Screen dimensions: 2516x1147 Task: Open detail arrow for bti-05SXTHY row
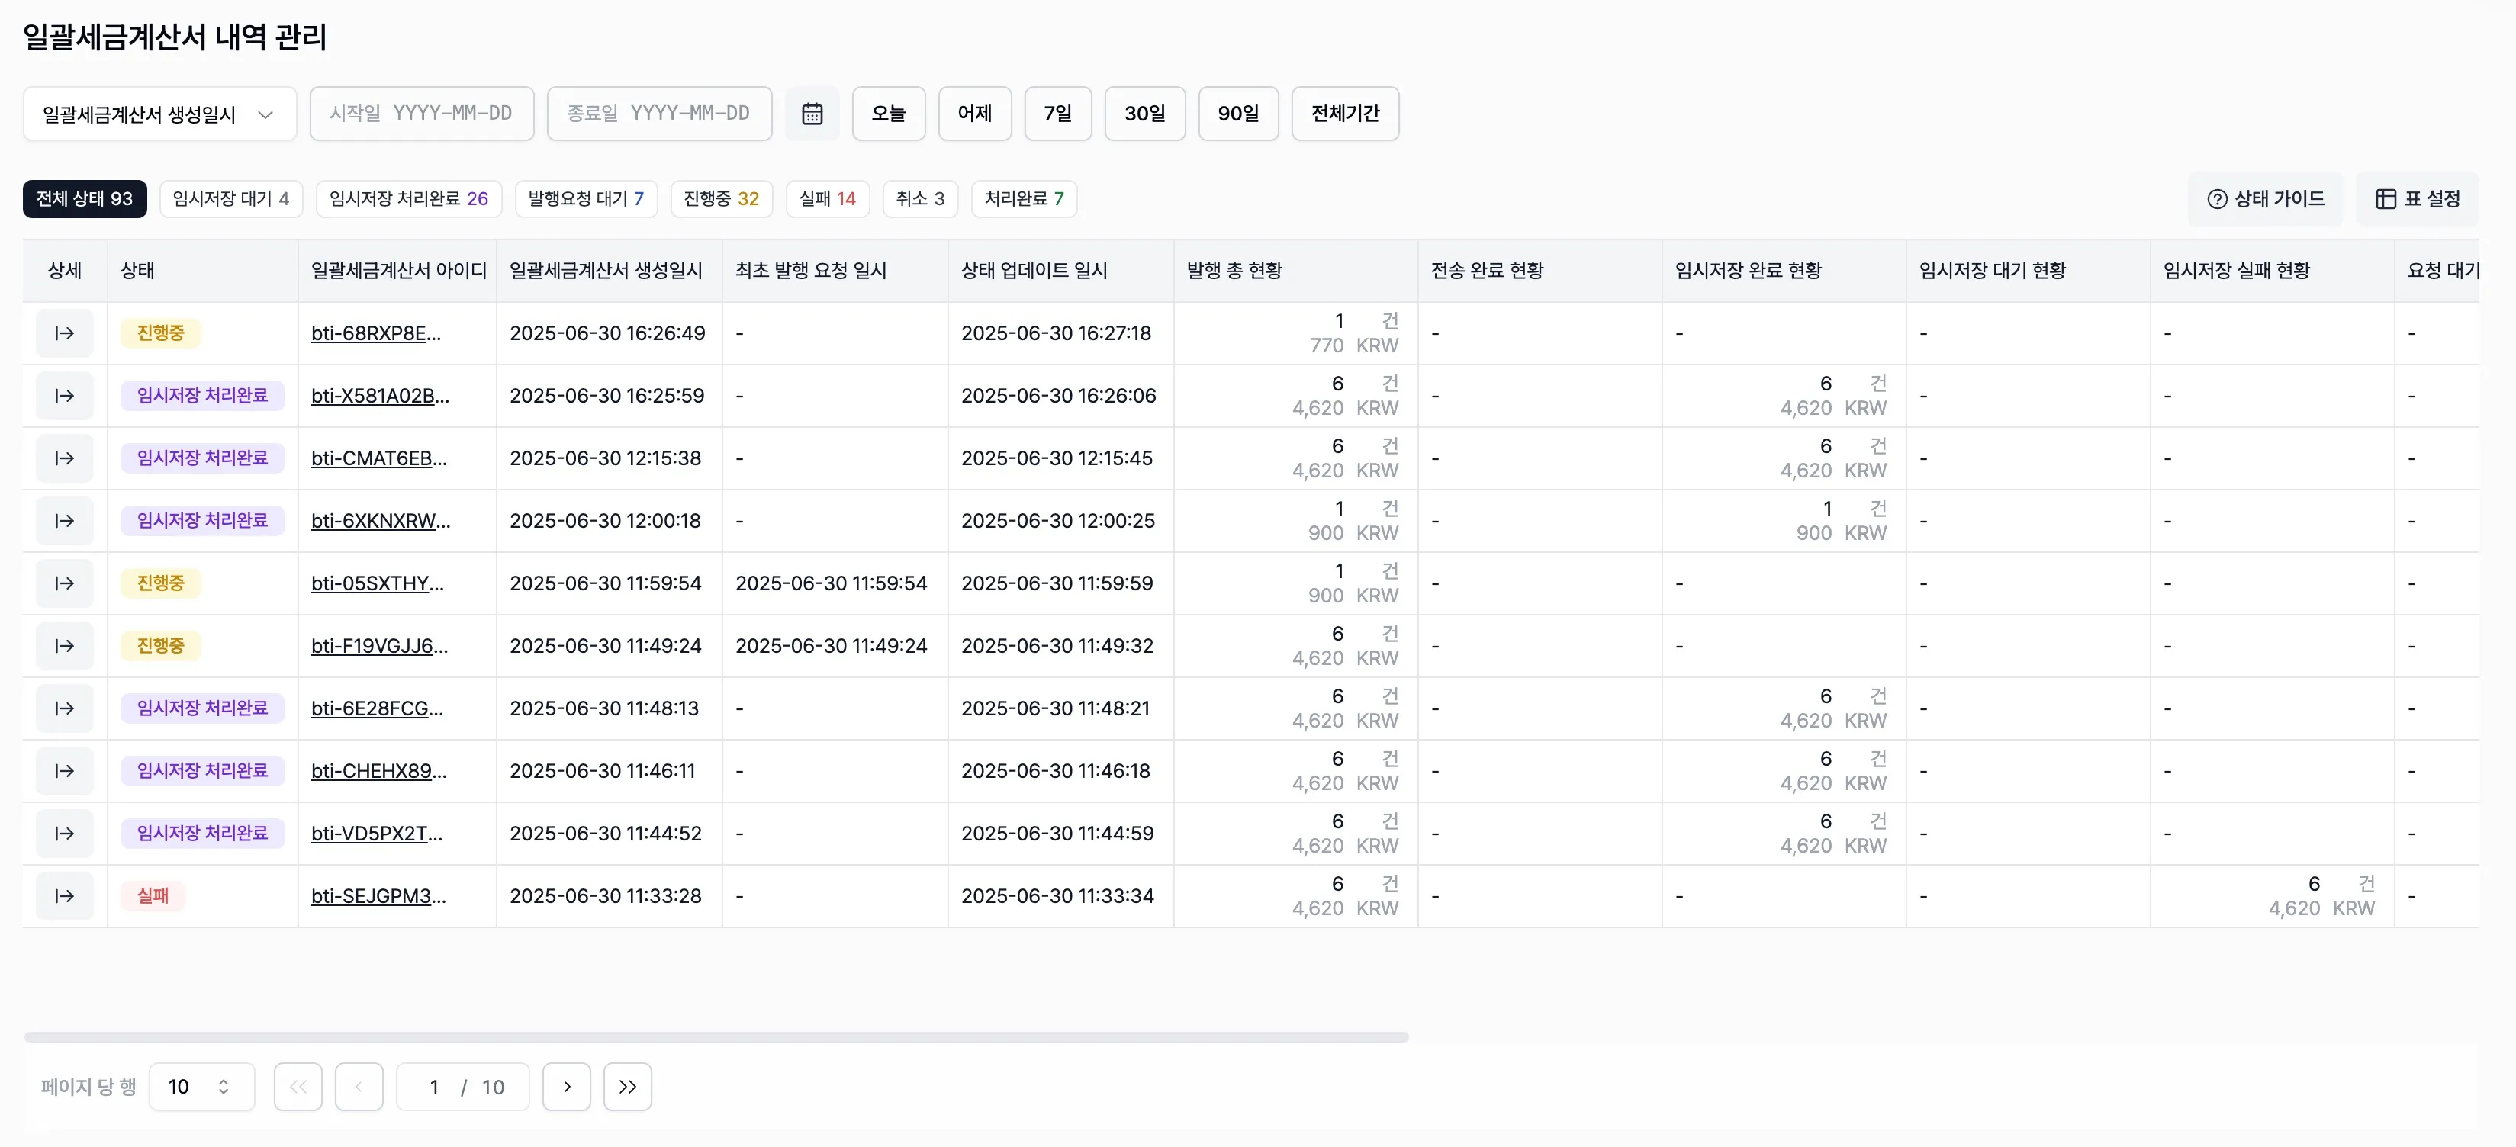[64, 583]
